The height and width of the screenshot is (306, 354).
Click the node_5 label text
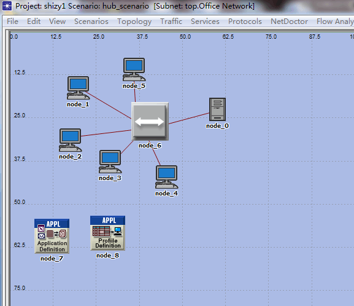coord(134,86)
